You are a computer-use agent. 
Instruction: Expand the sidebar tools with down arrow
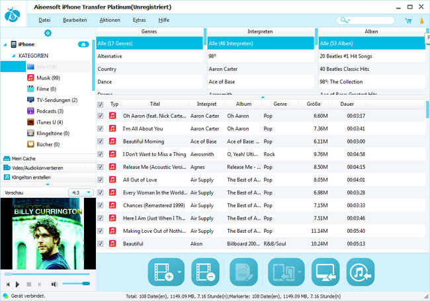click(48, 185)
